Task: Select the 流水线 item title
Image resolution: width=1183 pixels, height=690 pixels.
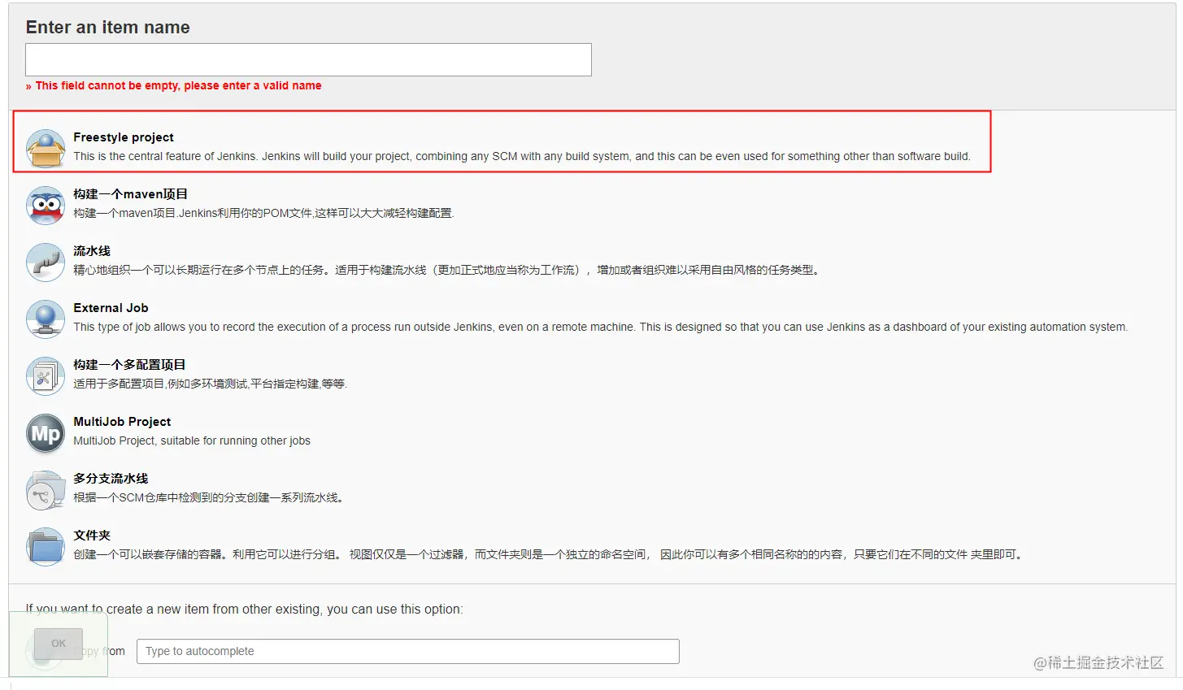Action: click(92, 251)
